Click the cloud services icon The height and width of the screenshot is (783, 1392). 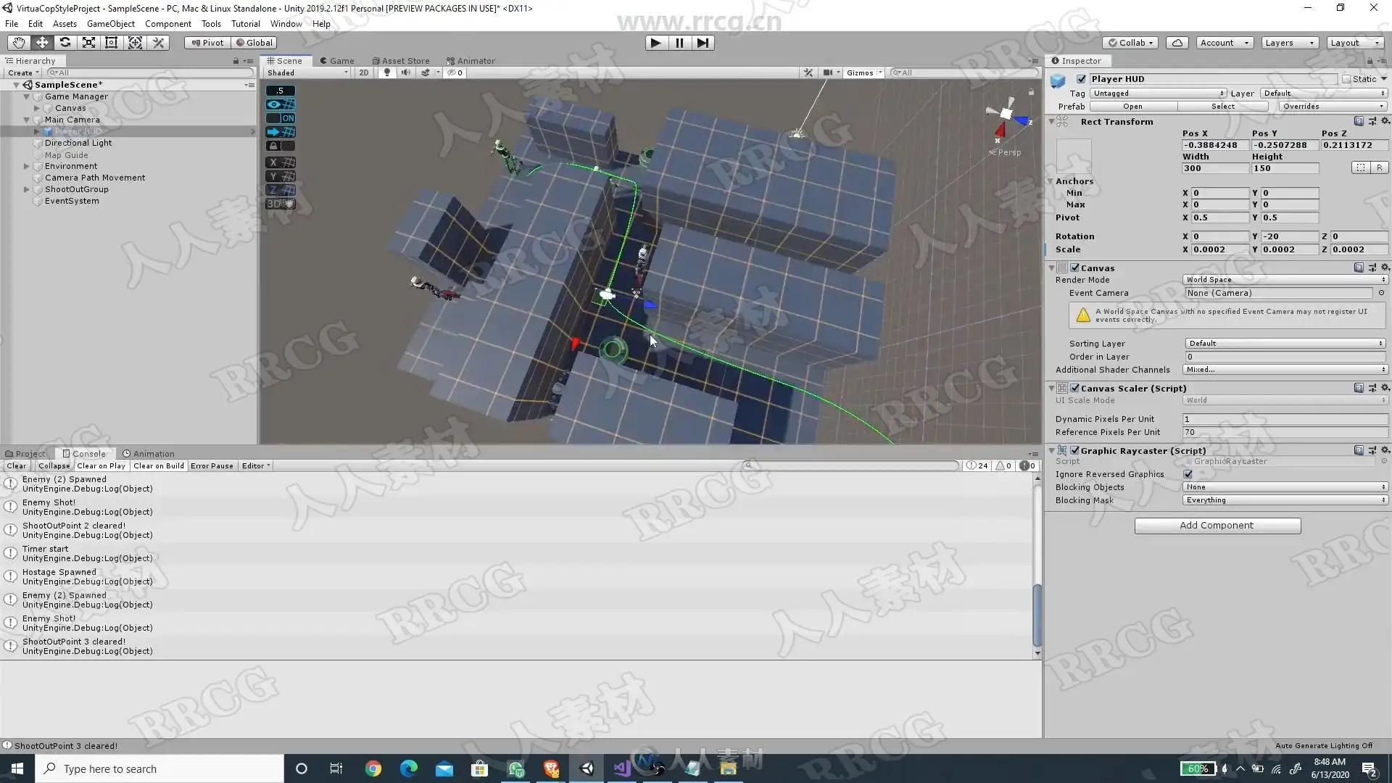point(1177,43)
